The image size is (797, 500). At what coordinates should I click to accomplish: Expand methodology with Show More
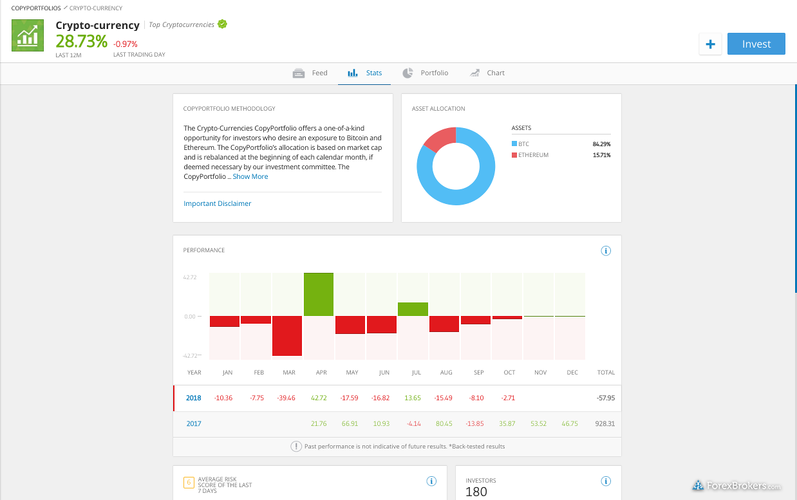[x=250, y=176]
